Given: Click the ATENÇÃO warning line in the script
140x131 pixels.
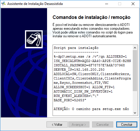Looking at the screenshot, I should point(91,109).
